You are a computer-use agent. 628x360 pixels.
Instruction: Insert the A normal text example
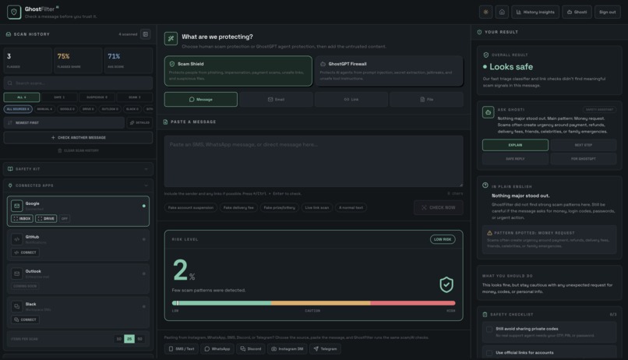tap(351, 207)
